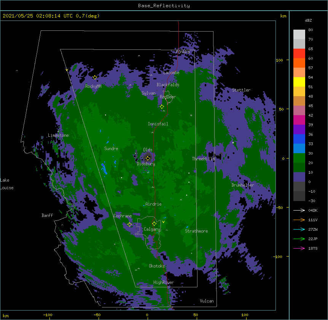
Task: Click the orange 111V arrow in legend
Action: click(299, 220)
